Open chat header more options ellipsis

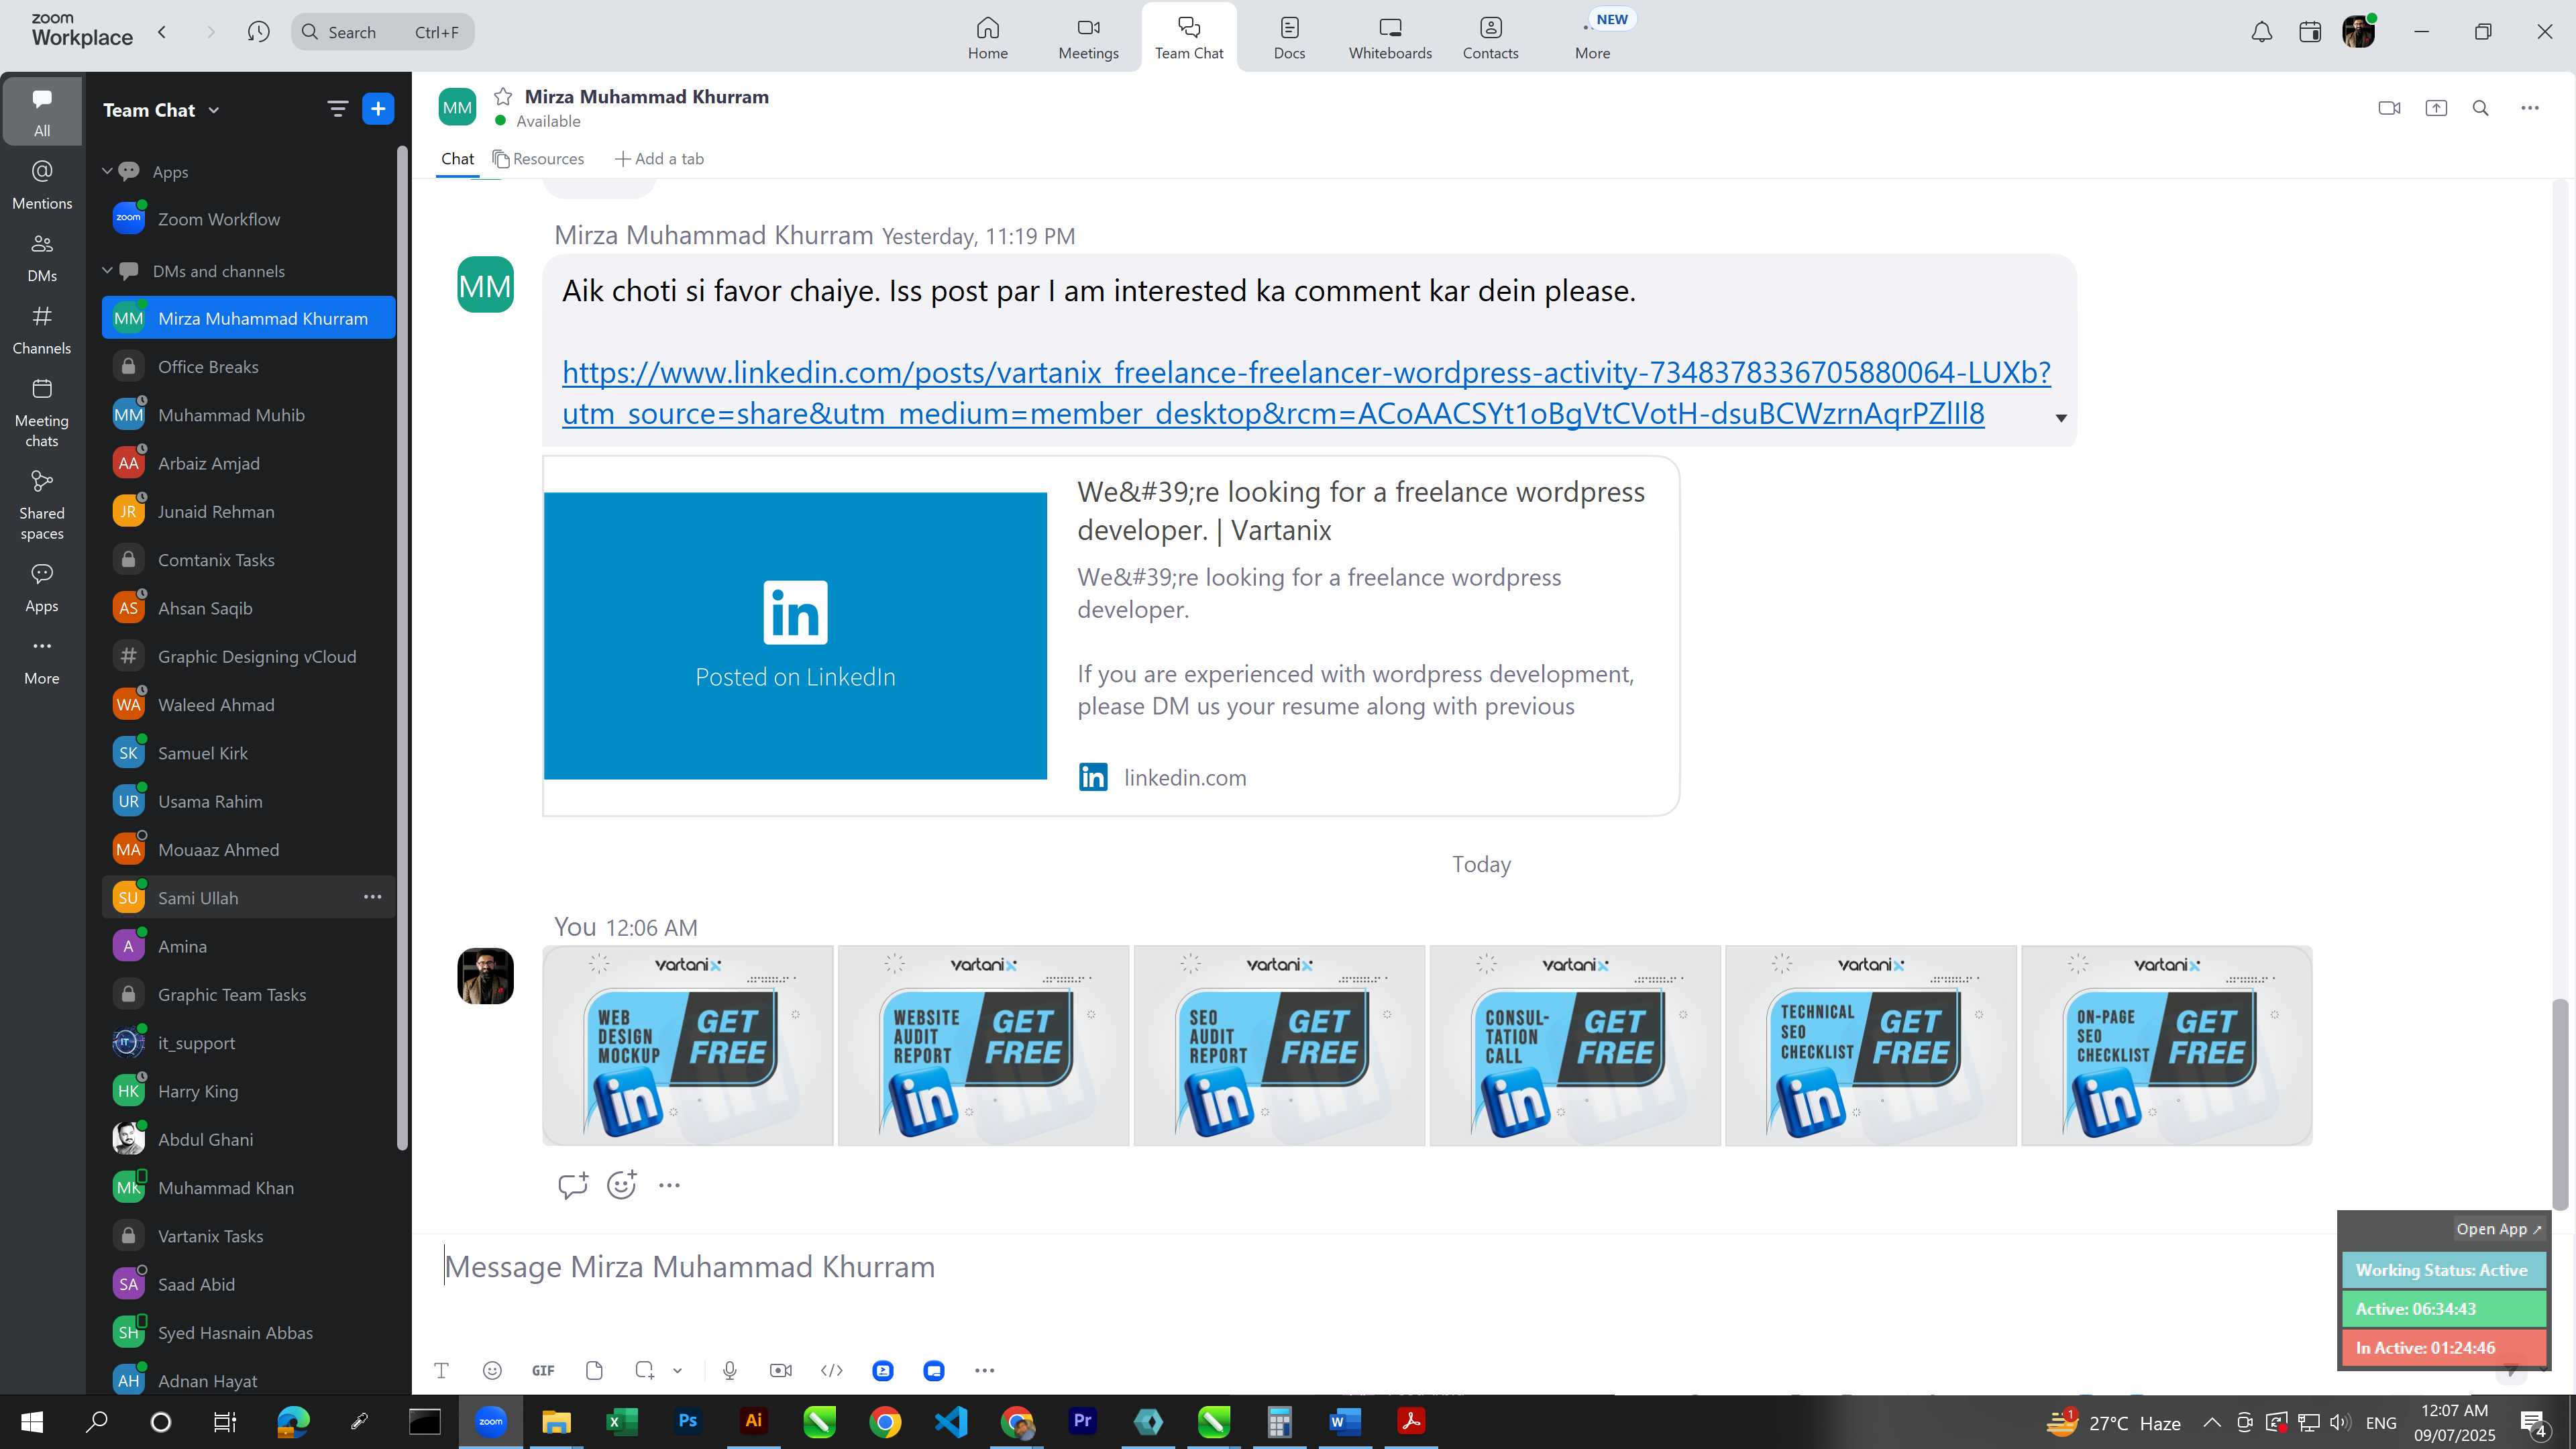(x=2530, y=108)
